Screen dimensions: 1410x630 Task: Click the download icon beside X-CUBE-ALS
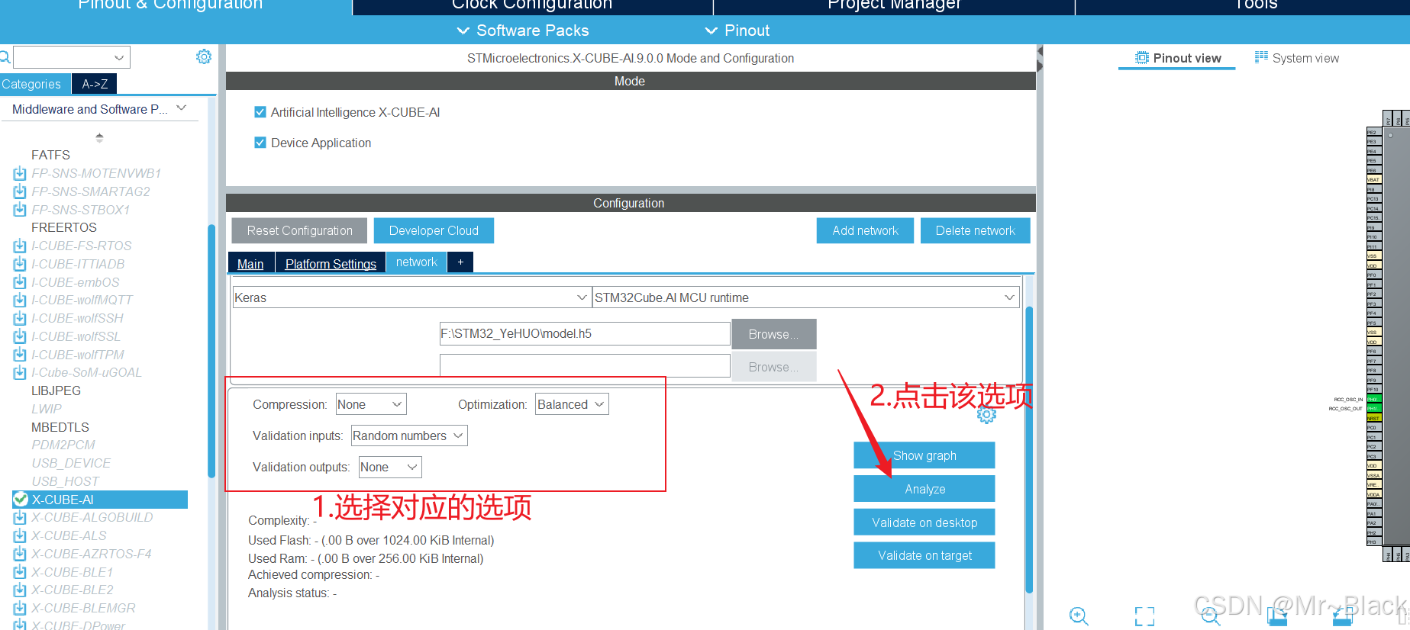[x=20, y=536]
